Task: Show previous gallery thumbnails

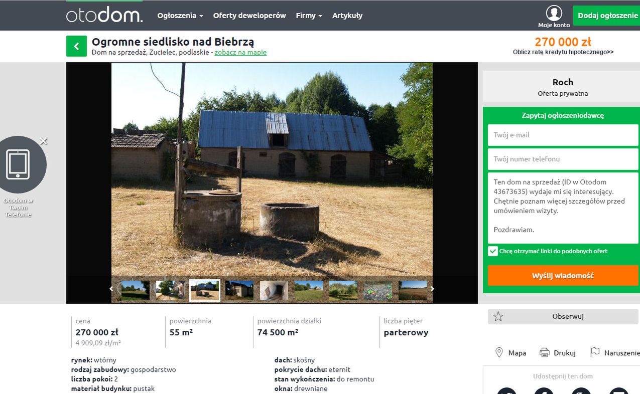Action: 111,289
